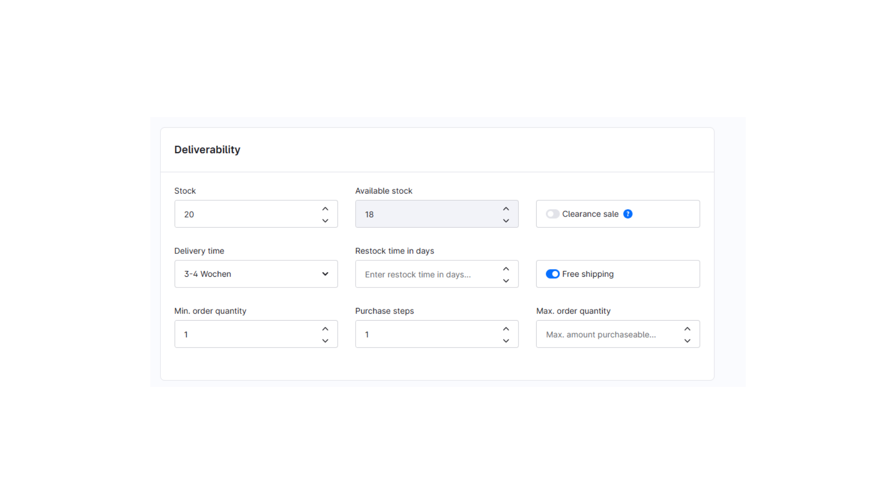Decrease Restock time in days with down arrow
The height and width of the screenshot is (504, 896).
pyautogui.click(x=506, y=280)
